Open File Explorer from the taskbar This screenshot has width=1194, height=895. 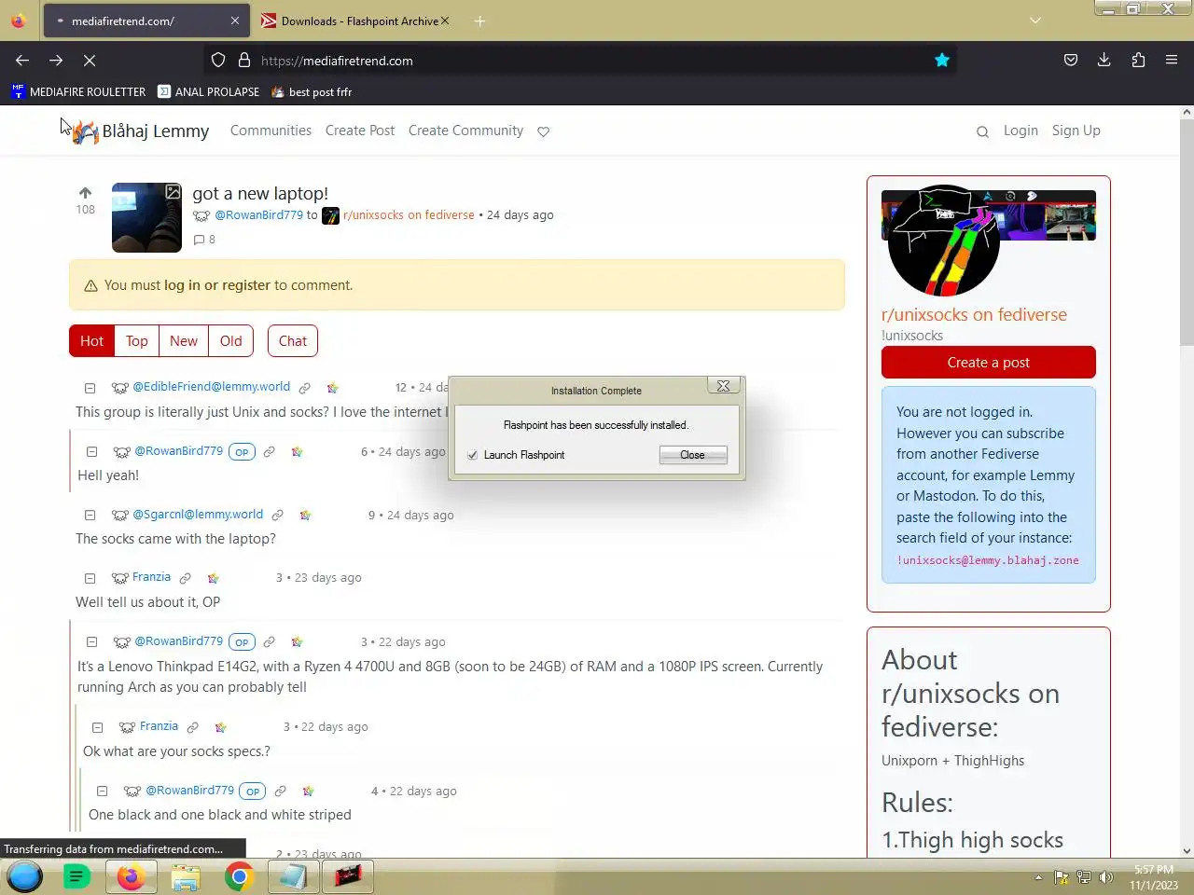click(186, 876)
